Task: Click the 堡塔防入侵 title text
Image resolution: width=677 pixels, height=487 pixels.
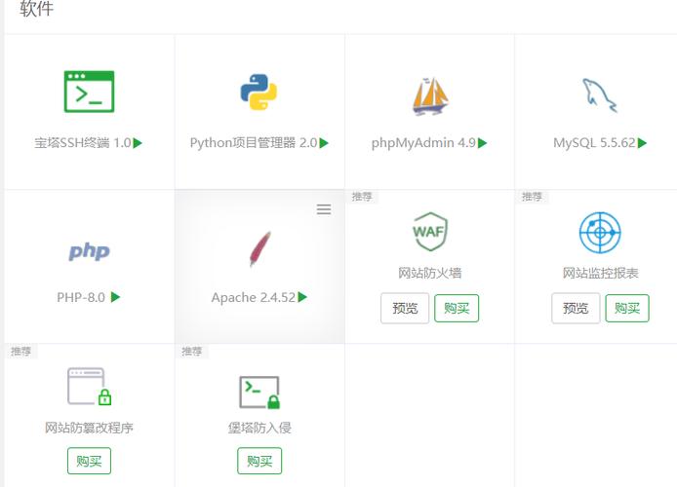Action: [259, 428]
